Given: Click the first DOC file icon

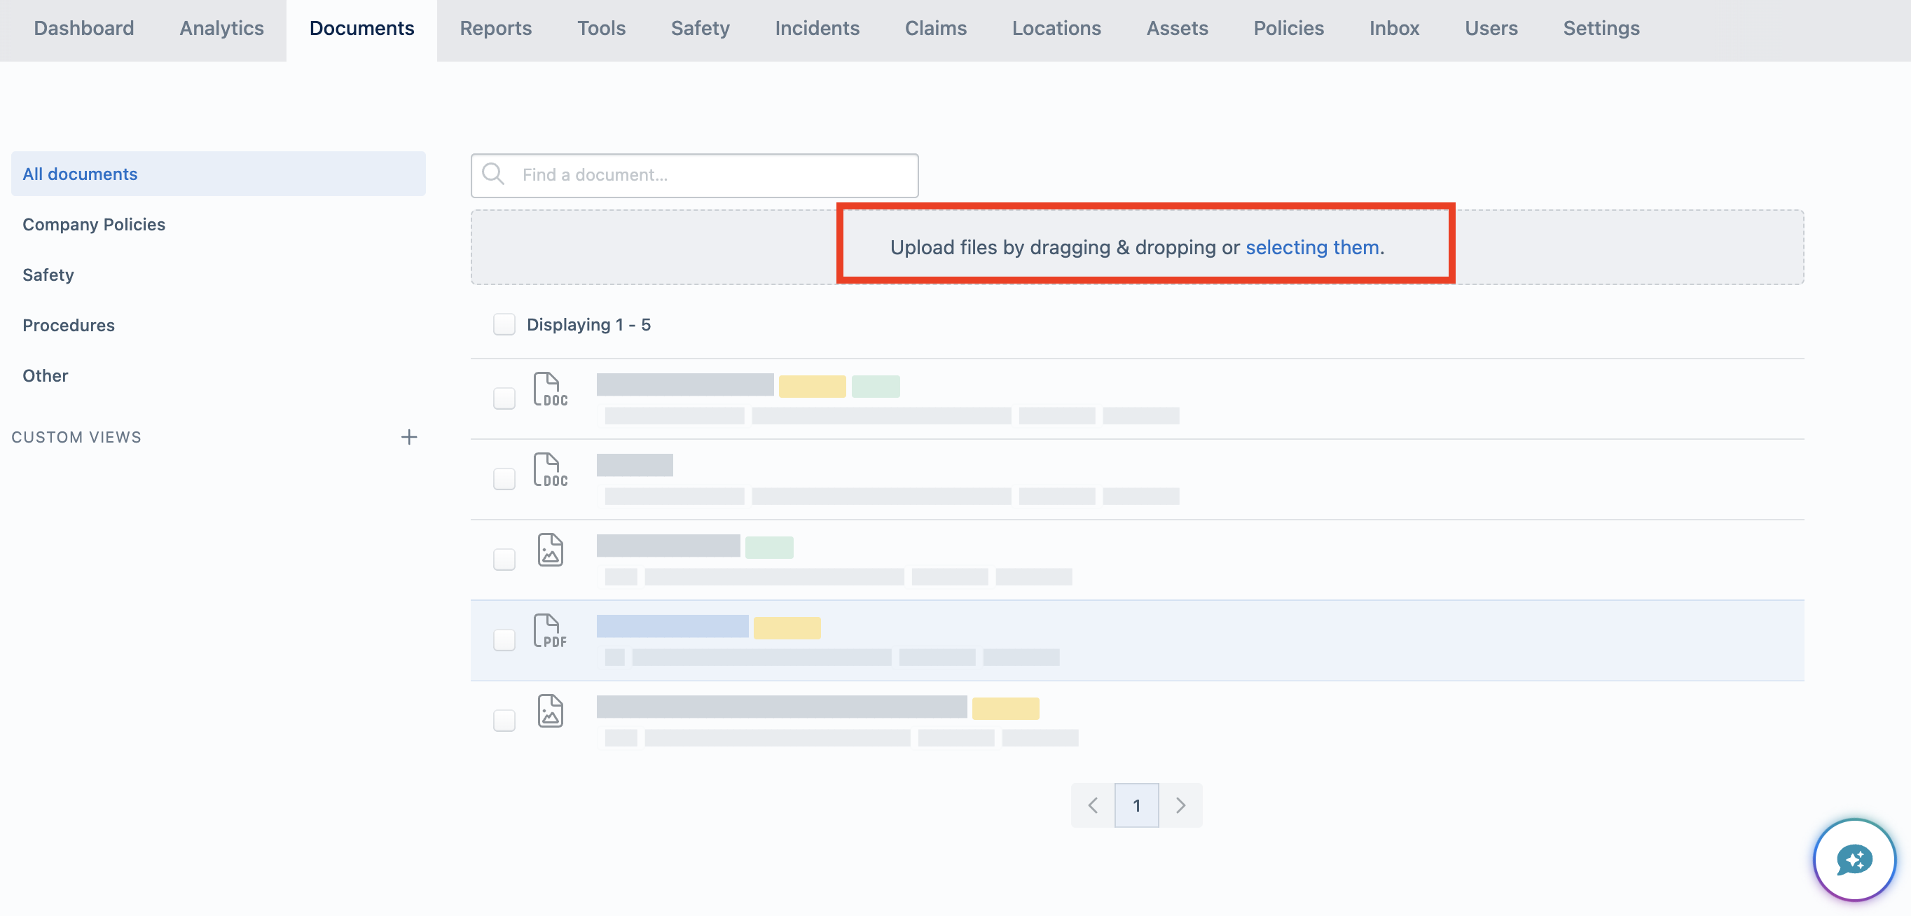Looking at the screenshot, I should (x=550, y=389).
